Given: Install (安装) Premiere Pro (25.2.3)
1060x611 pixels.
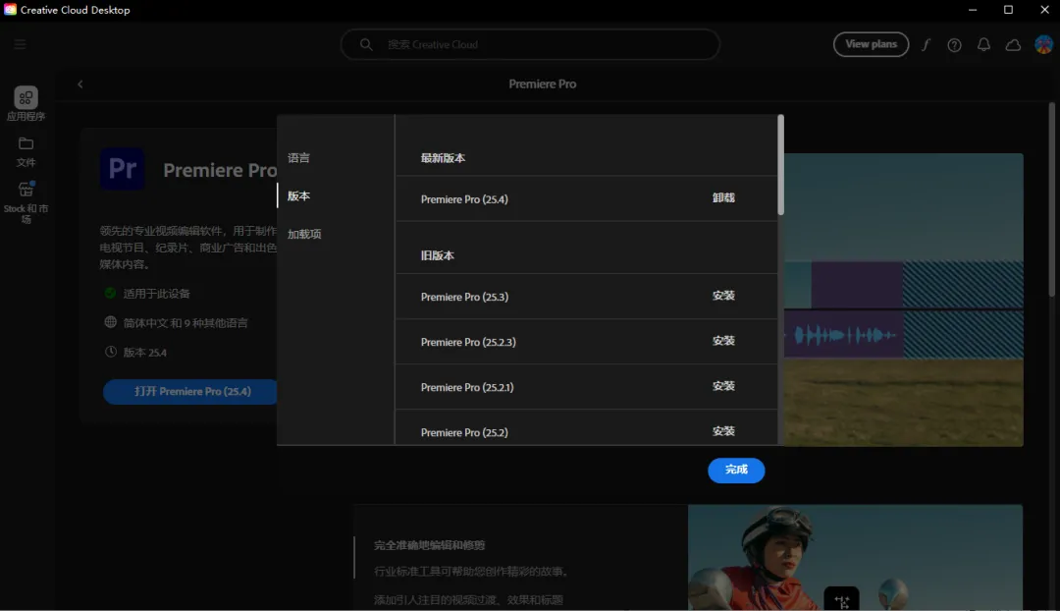Looking at the screenshot, I should click(723, 341).
